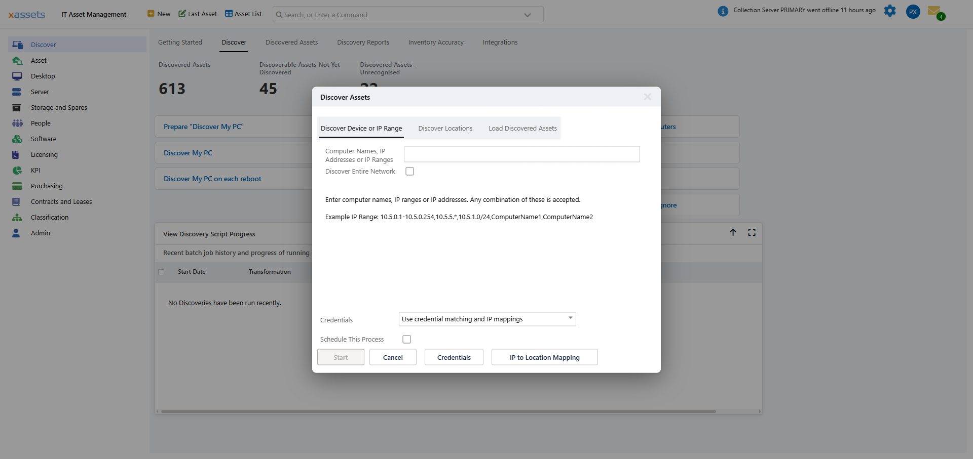The width and height of the screenshot is (973, 459).
Task: Open IP to Location Mapping
Action: click(x=545, y=357)
